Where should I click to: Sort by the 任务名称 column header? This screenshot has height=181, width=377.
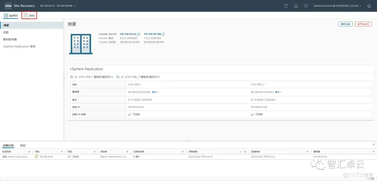(7, 152)
